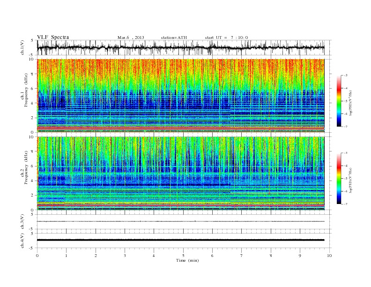Viewport: 371px width, 287px height.
Task: Click the "station=ATH" label
Action: click(174, 38)
